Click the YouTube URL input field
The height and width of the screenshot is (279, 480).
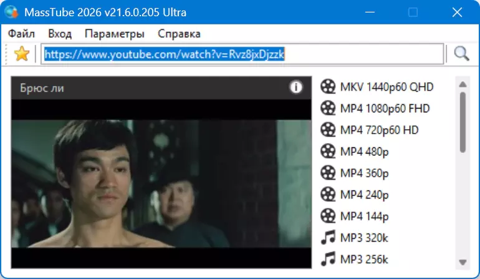[x=242, y=54]
